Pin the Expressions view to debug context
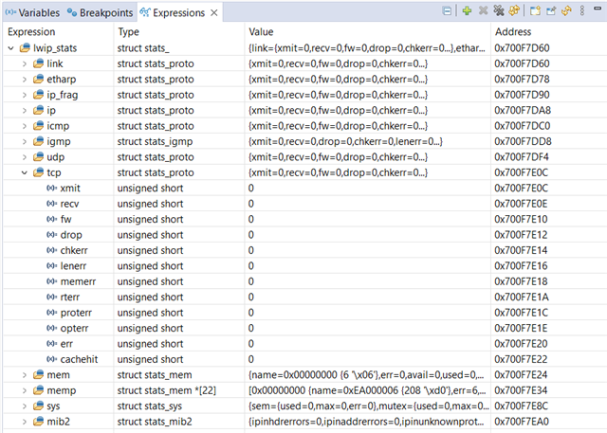This screenshot has height=433, width=607. [551, 10]
